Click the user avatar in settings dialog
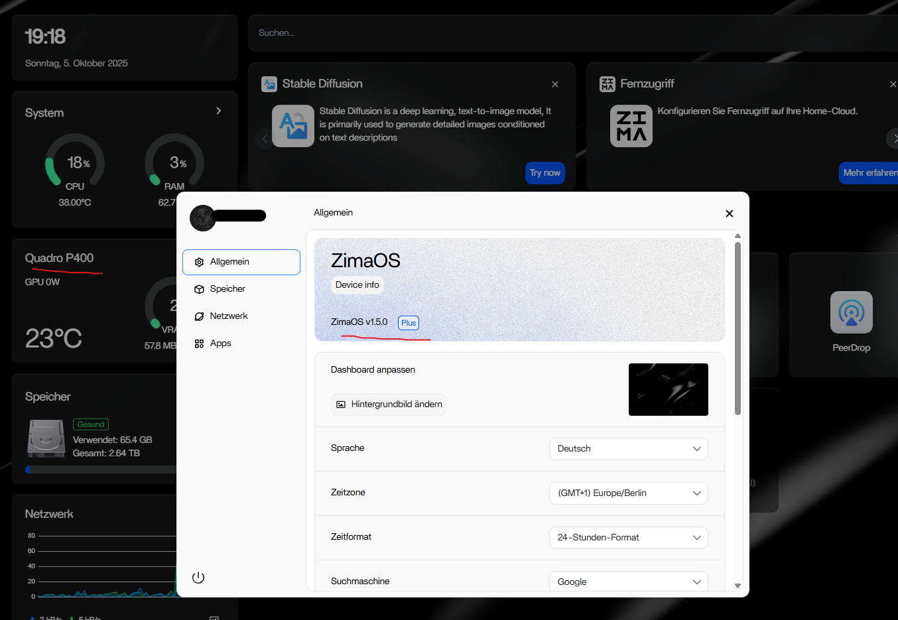 coord(203,218)
